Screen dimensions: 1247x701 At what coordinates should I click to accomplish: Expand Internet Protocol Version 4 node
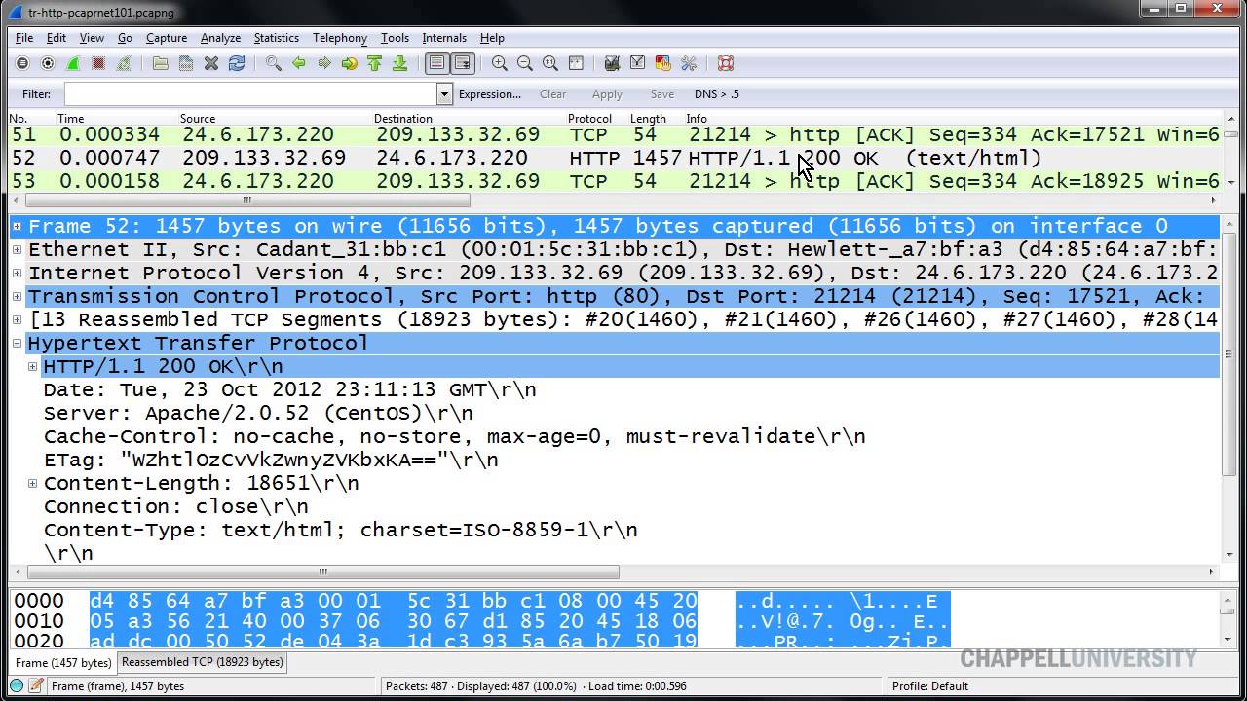(17, 273)
